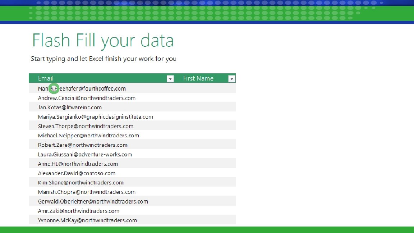This screenshot has width=414, height=233.
Task: Click Manish.Chopra@northwindtraders.com cell
Action: 102,192
